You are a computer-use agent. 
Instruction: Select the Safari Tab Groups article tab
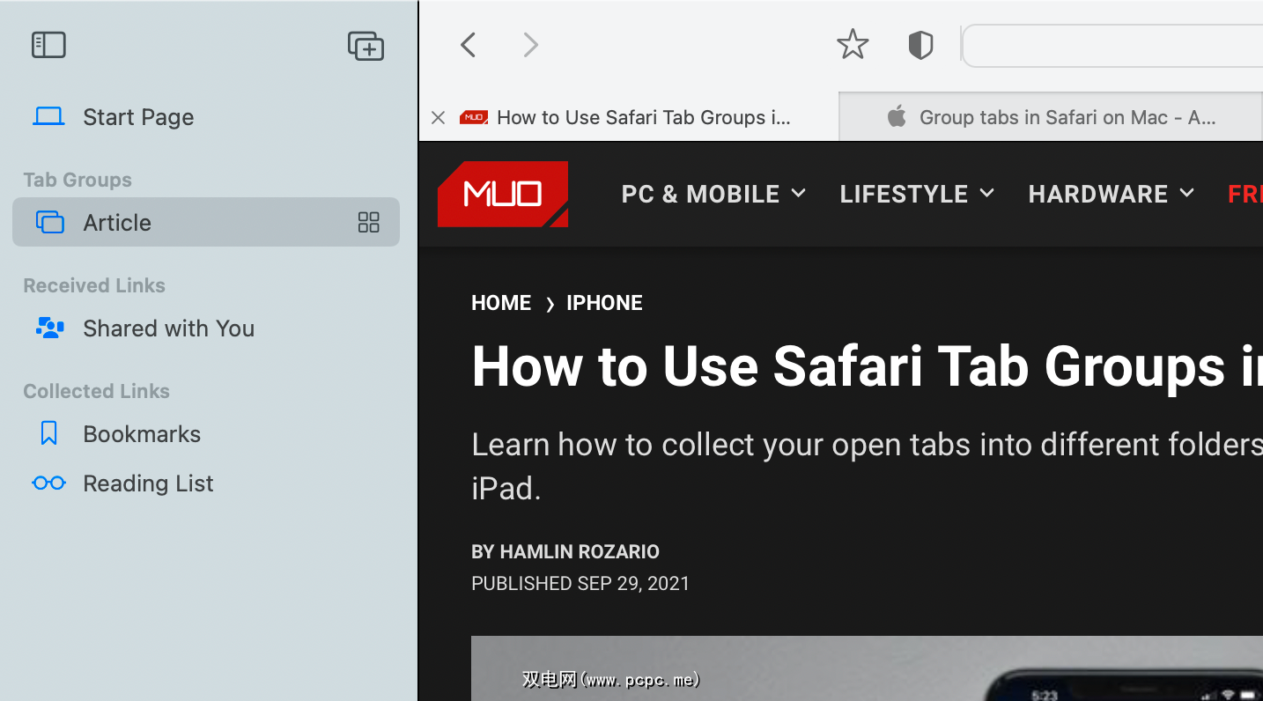643,116
